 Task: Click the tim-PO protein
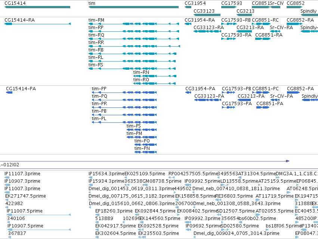pos(145,145)
